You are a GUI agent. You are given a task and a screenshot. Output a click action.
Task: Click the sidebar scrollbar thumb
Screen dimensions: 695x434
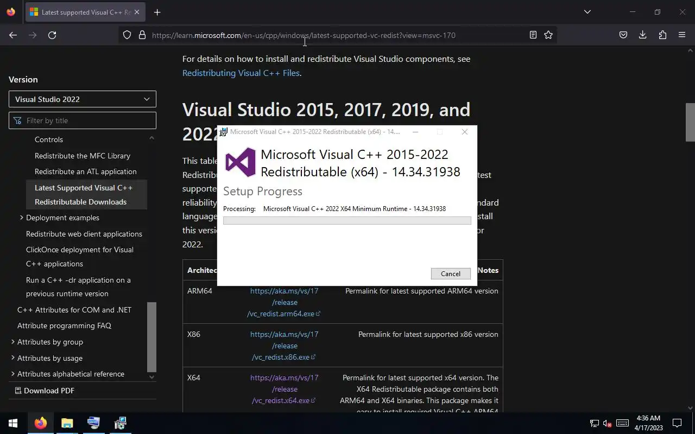coord(151,337)
